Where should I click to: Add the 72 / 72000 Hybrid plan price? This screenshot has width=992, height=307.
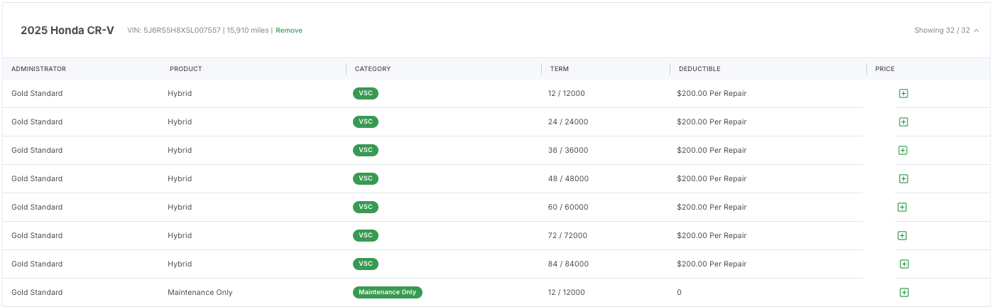[902, 235]
